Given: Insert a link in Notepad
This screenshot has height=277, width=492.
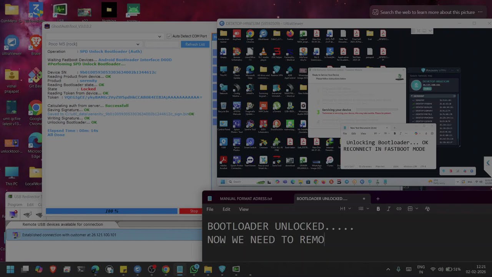Looking at the screenshot, I should [399, 209].
